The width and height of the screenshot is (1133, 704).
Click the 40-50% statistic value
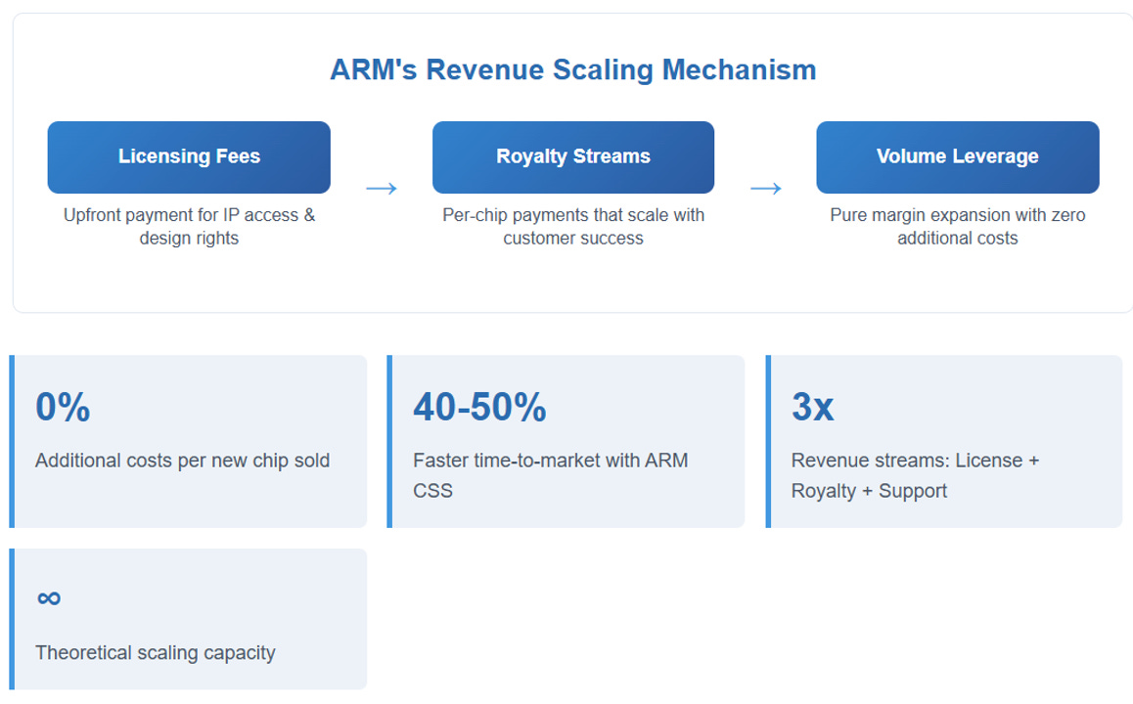click(479, 407)
